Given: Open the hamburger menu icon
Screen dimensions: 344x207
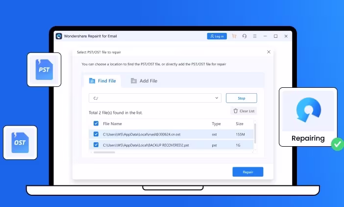Looking at the screenshot, I should pyautogui.click(x=255, y=36).
